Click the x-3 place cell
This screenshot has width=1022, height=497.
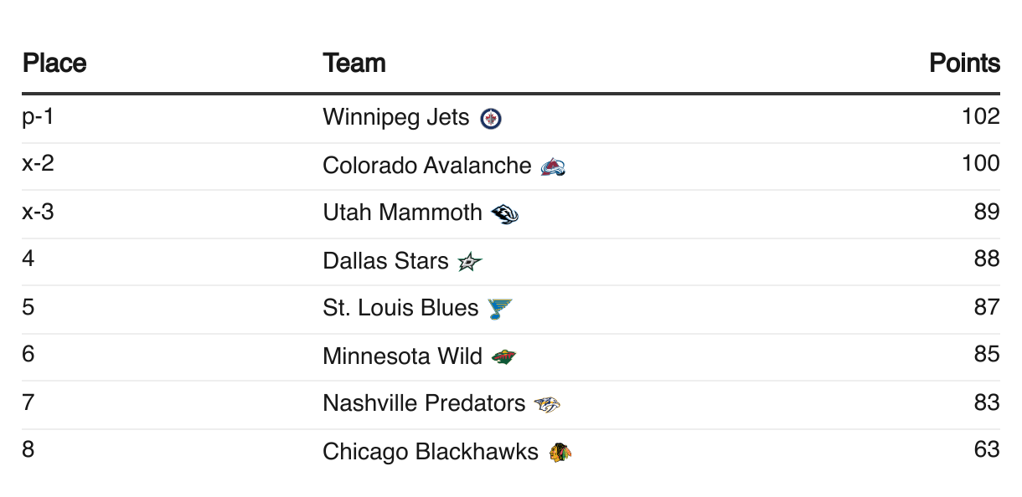click(38, 212)
